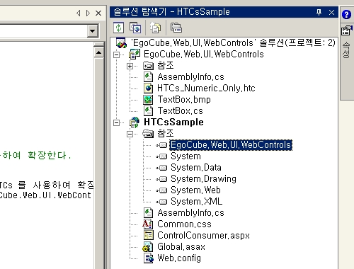Click the System reference icon
The width and height of the screenshot is (354, 269).
(161, 156)
